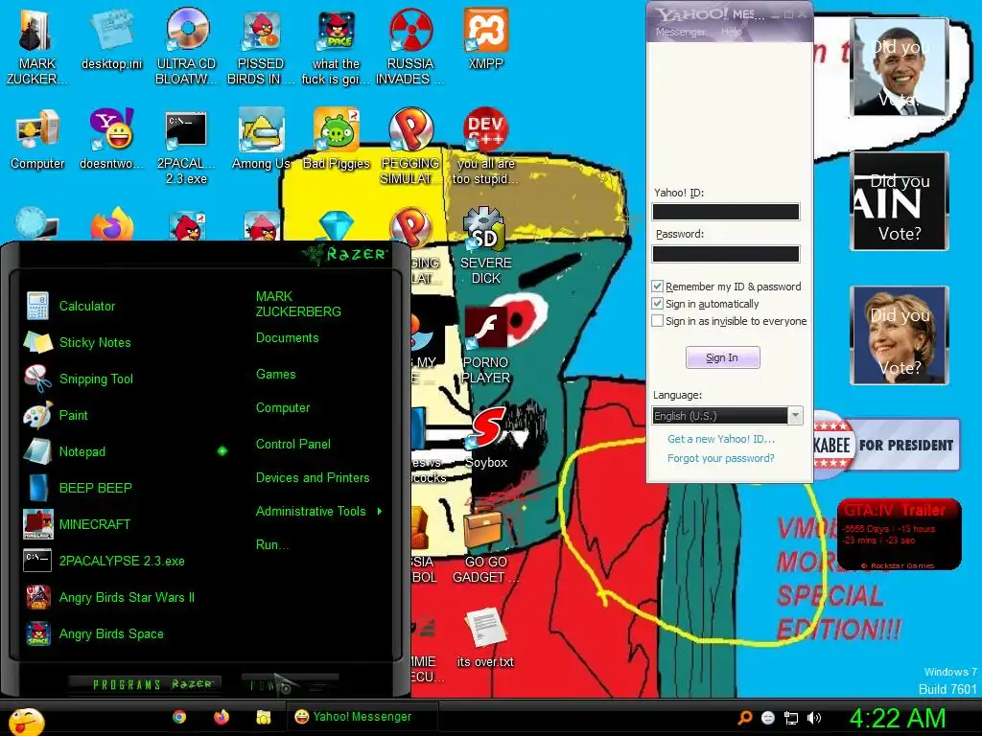
Task: Click the Obama Did you Vote gadget
Action: tap(900, 67)
